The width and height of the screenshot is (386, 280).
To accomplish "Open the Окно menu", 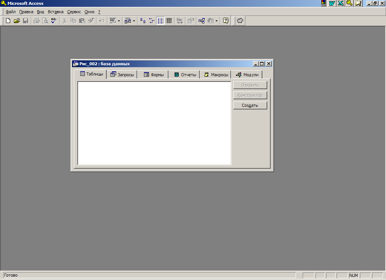I will pyautogui.click(x=89, y=12).
